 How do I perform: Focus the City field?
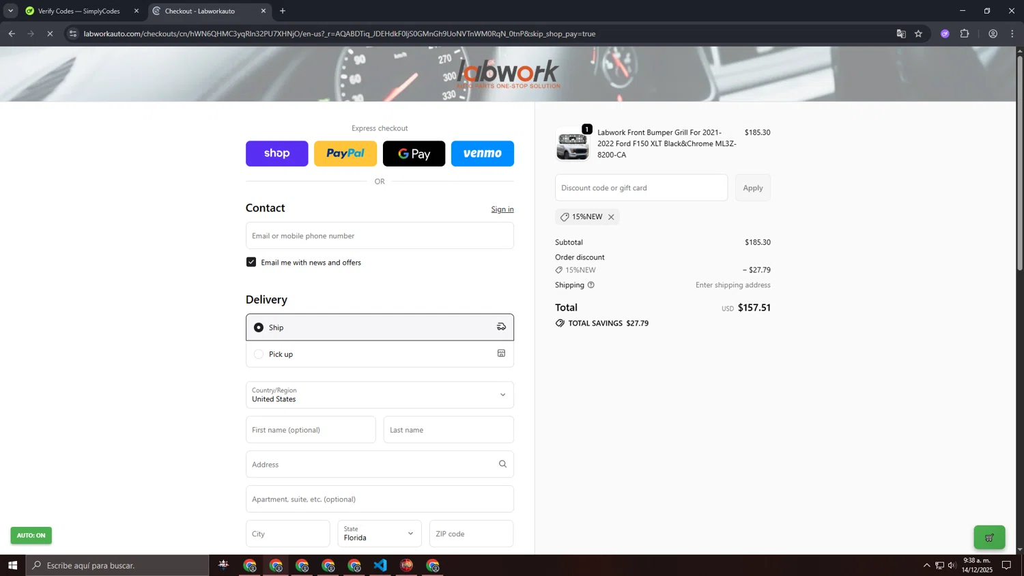(287, 534)
